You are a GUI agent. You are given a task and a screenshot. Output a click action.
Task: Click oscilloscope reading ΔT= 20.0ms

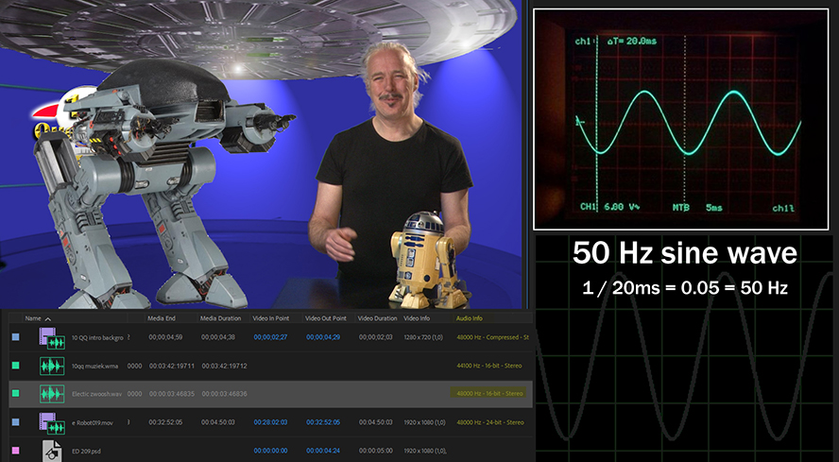pyautogui.click(x=632, y=42)
